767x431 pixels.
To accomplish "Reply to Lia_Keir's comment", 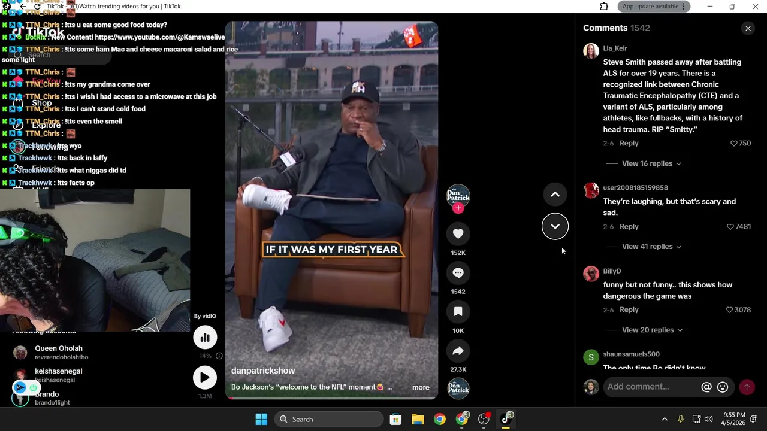I will pos(629,144).
